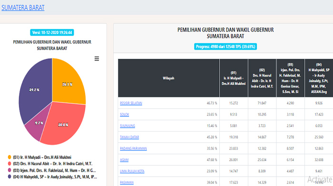Click the (01) Ir. H Mulyadi column header
333x186 pixels.
coord(234,78)
